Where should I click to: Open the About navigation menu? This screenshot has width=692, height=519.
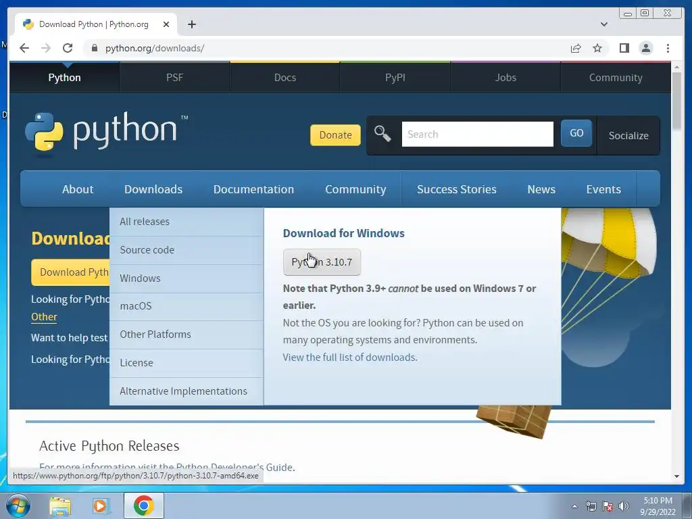pos(78,189)
